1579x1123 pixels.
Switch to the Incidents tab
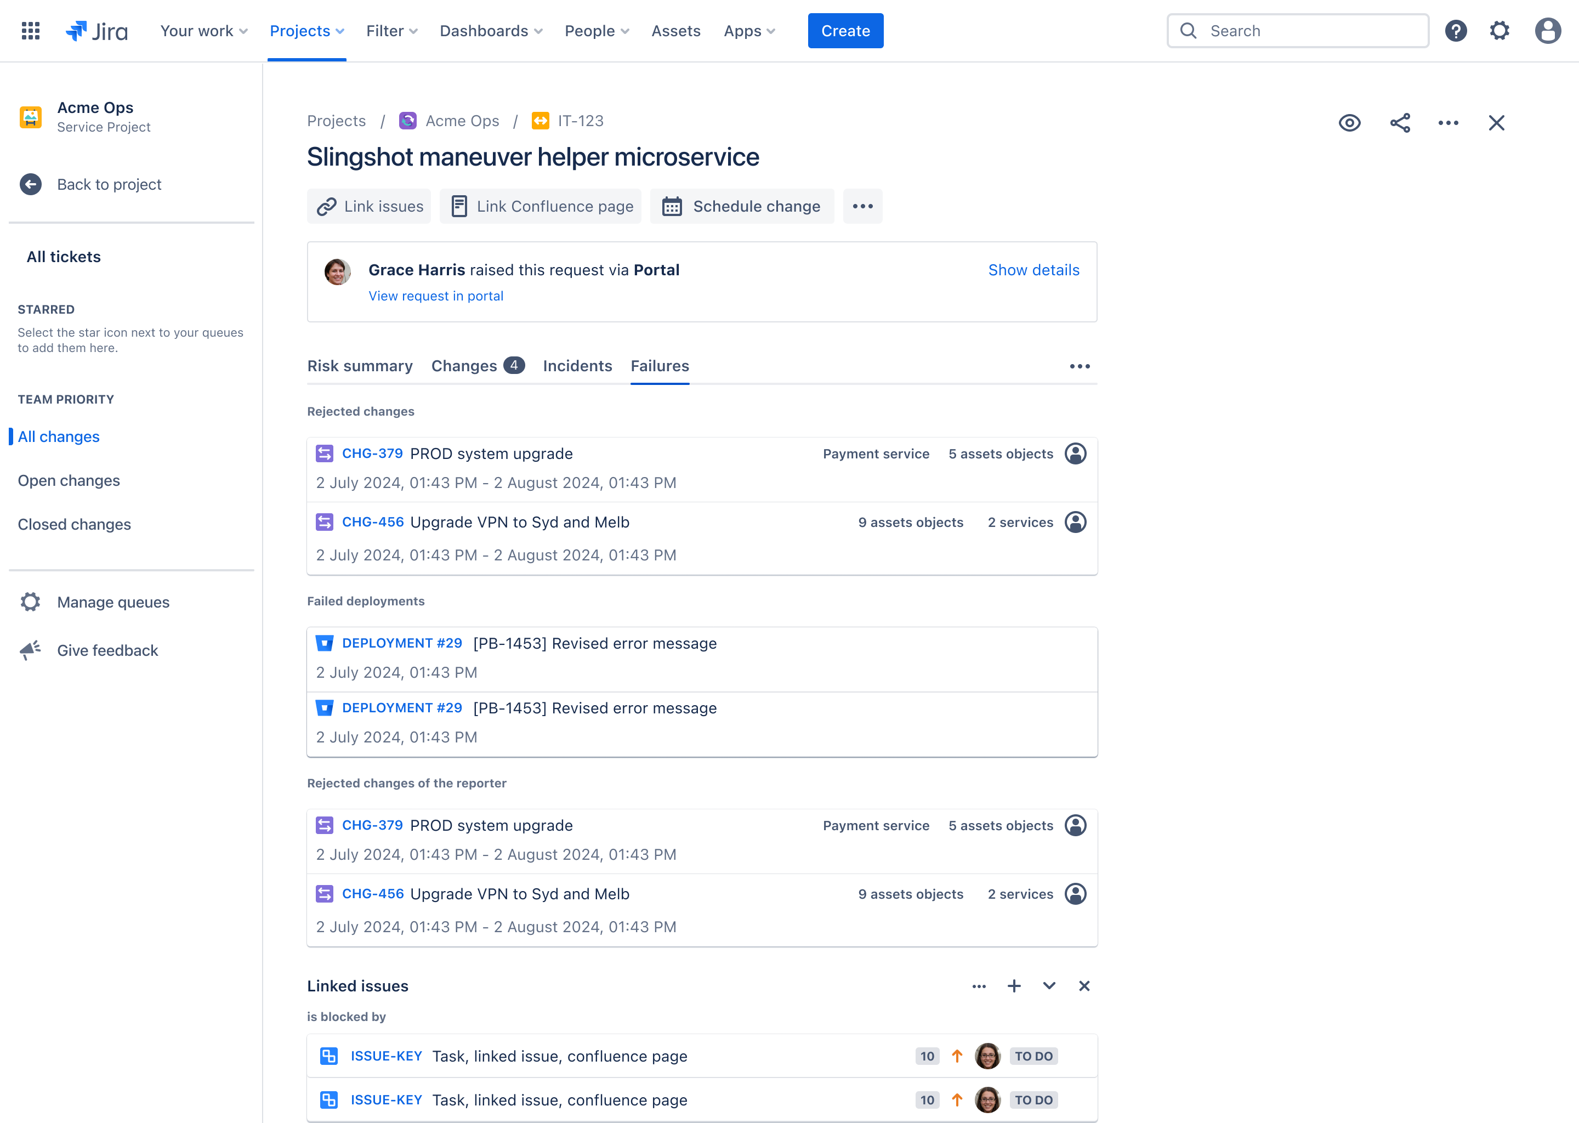pyautogui.click(x=577, y=366)
